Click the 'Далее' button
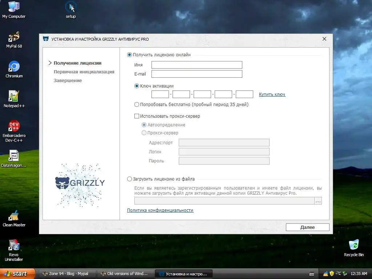Image resolution: width=372 pixels, height=279 pixels. (307, 227)
